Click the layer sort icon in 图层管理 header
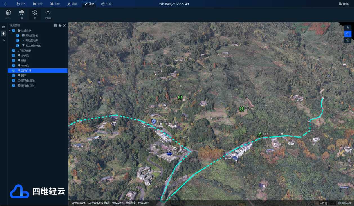Screen dimensions: 354x206 click(x=55, y=25)
